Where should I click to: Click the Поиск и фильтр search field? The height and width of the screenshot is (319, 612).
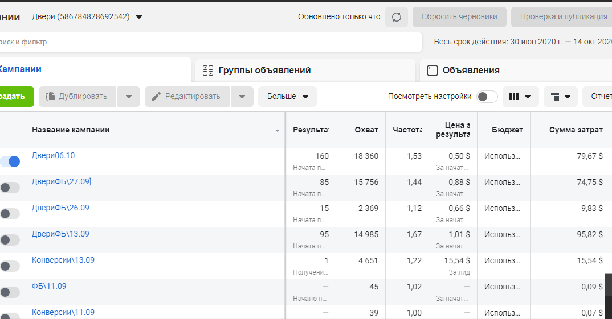[x=211, y=42]
